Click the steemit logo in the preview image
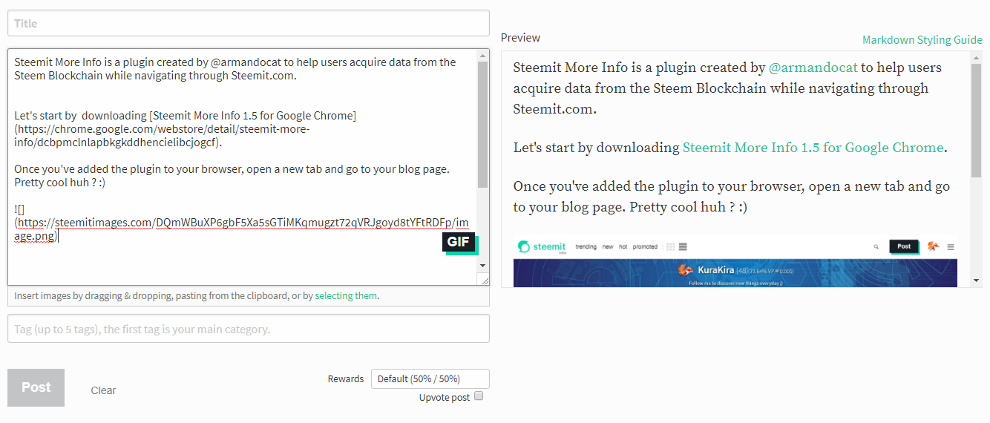The width and height of the screenshot is (990, 423). pyautogui.click(x=542, y=247)
